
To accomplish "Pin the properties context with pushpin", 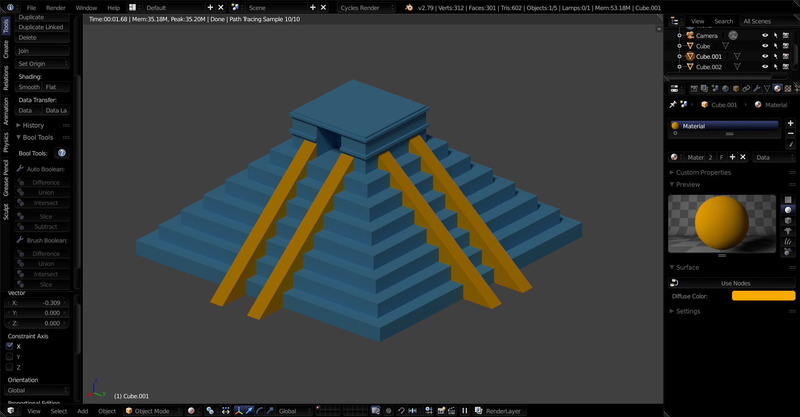I will (673, 105).
